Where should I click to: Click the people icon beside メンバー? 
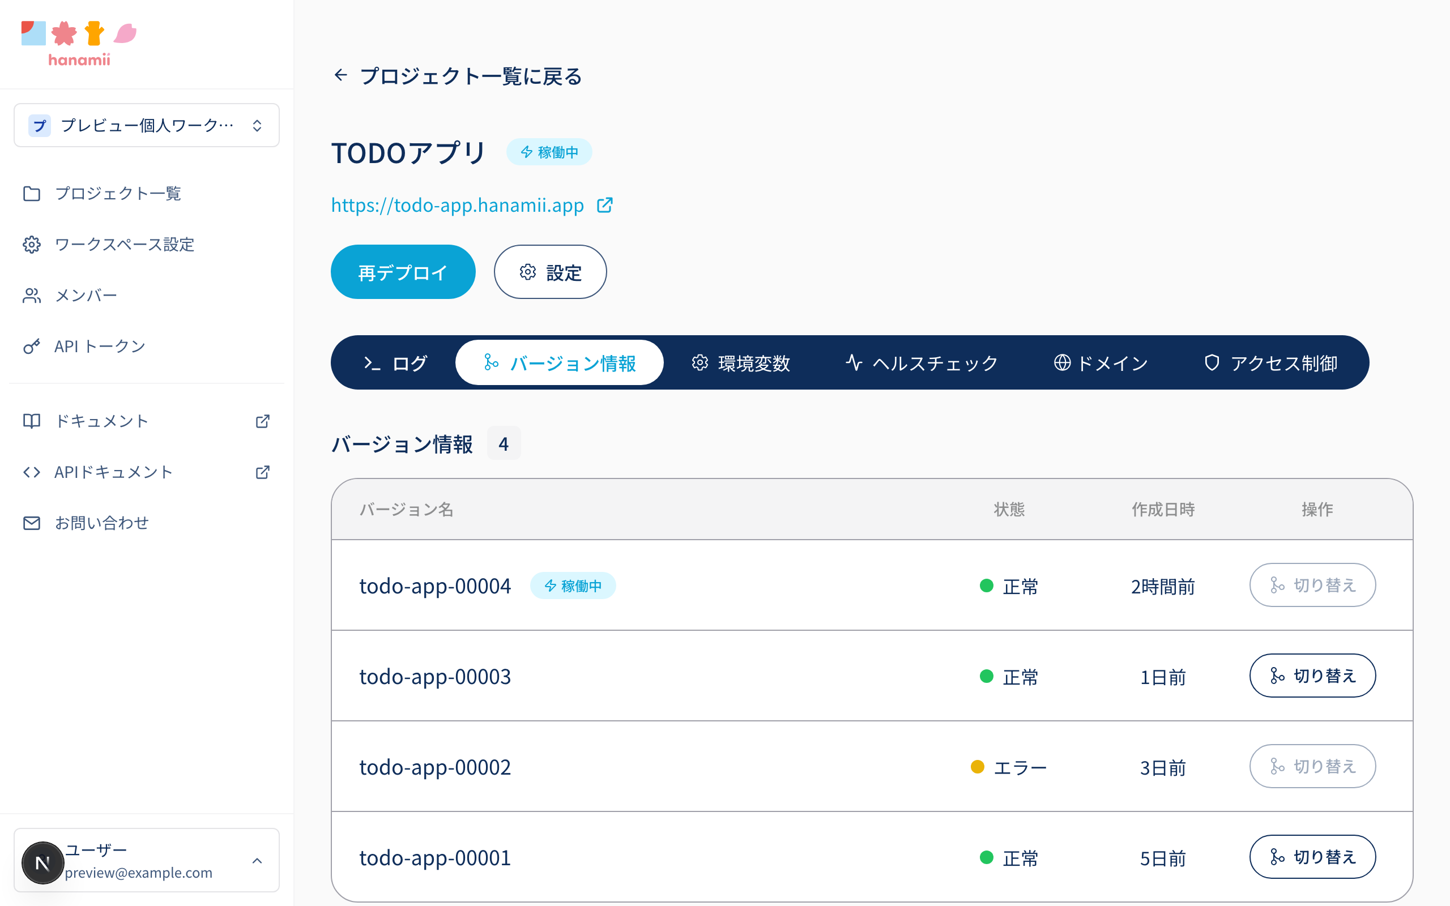coord(32,296)
